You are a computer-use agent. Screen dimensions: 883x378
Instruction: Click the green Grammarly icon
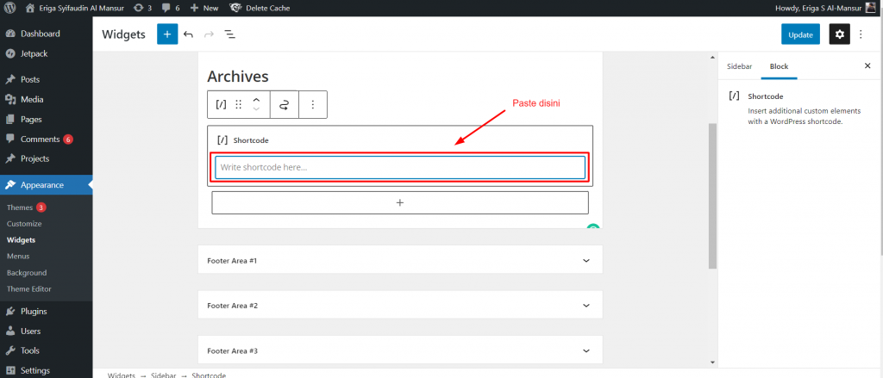coord(593,226)
